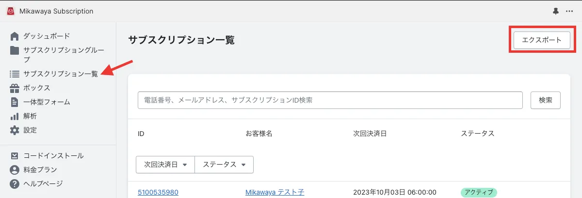Expand the 次回決済日 filter dropdown

(165, 165)
